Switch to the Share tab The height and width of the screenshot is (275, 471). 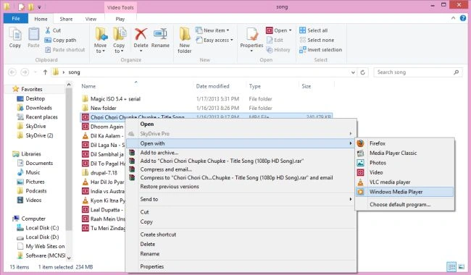66,19
